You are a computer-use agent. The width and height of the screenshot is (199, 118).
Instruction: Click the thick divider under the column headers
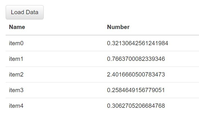tap(102, 35)
